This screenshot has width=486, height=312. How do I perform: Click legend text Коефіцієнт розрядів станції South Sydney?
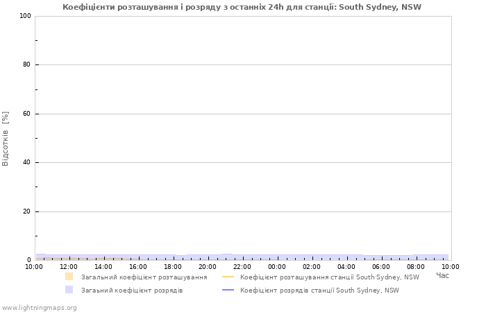tap(319, 291)
